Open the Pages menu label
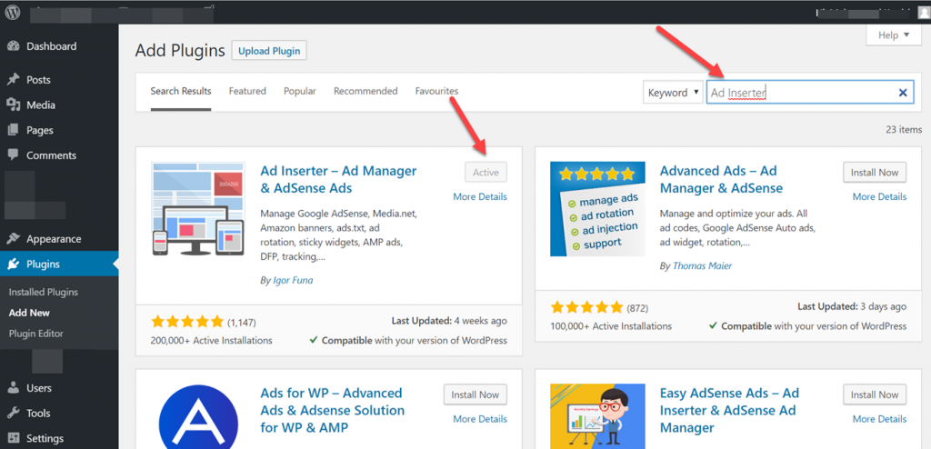Image resolution: width=931 pixels, height=449 pixels. 40,130
